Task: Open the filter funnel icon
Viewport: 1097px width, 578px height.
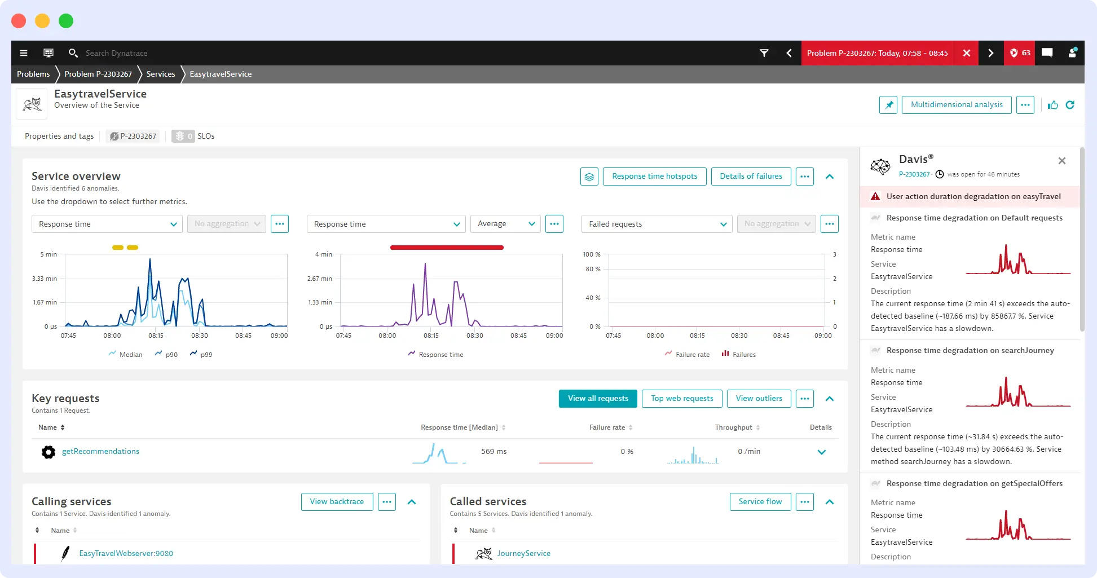Action: [x=764, y=53]
